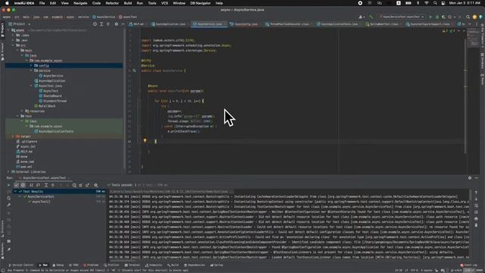
Task: Toggle the Run tool window button in bottom bar
Action: tap(43, 265)
